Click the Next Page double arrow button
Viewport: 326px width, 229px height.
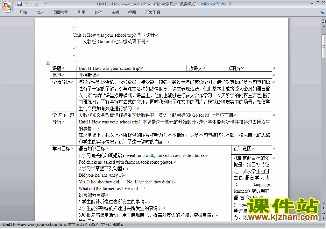[x=324, y=218]
